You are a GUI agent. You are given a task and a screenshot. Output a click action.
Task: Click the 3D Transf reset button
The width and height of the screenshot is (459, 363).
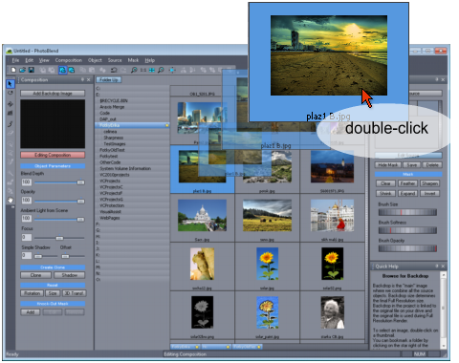coord(74,293)
